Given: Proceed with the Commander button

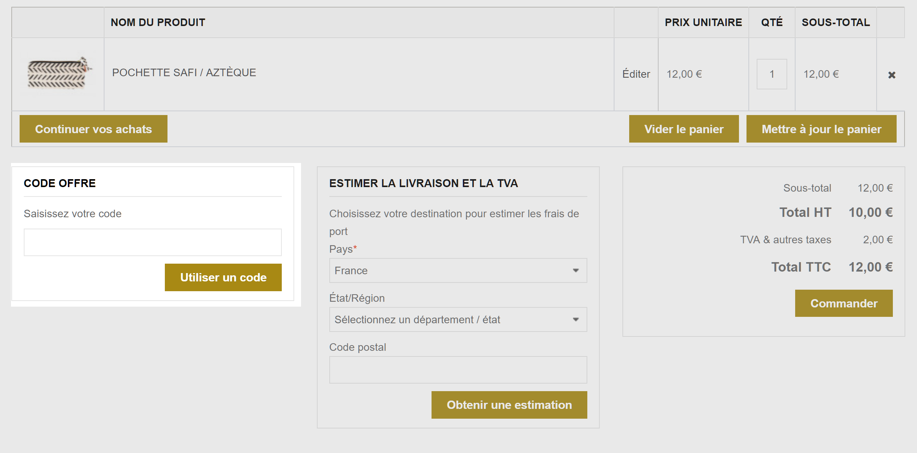Looking at the screenshot, I should coord(844,303).
